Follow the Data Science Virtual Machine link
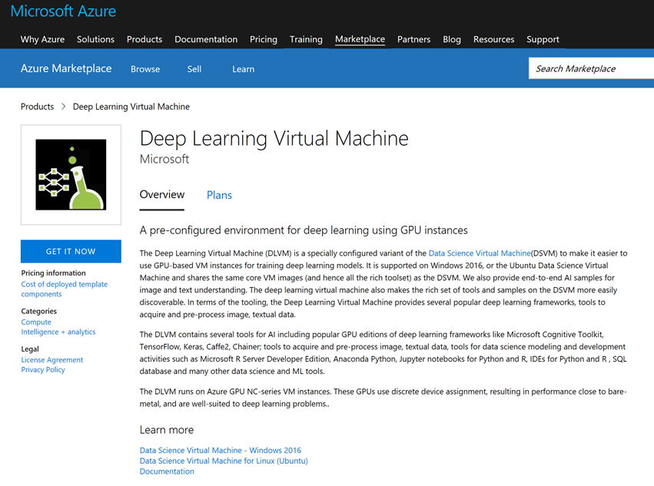This screenshot has height=486, width=654. [x=480, y=253]
